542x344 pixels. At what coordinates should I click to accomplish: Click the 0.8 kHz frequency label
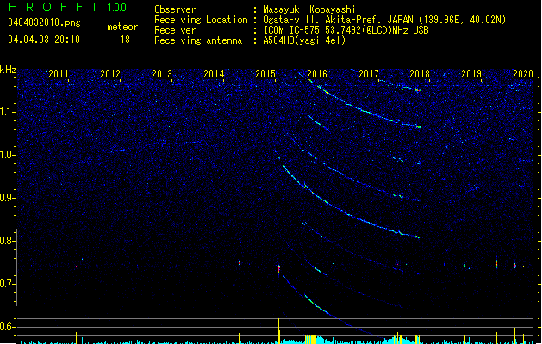click(x=8, y=241)
